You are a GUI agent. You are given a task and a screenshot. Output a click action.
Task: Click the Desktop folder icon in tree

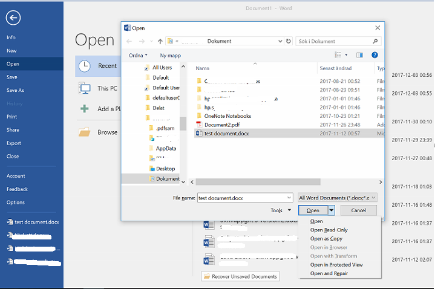pos(152,169)
